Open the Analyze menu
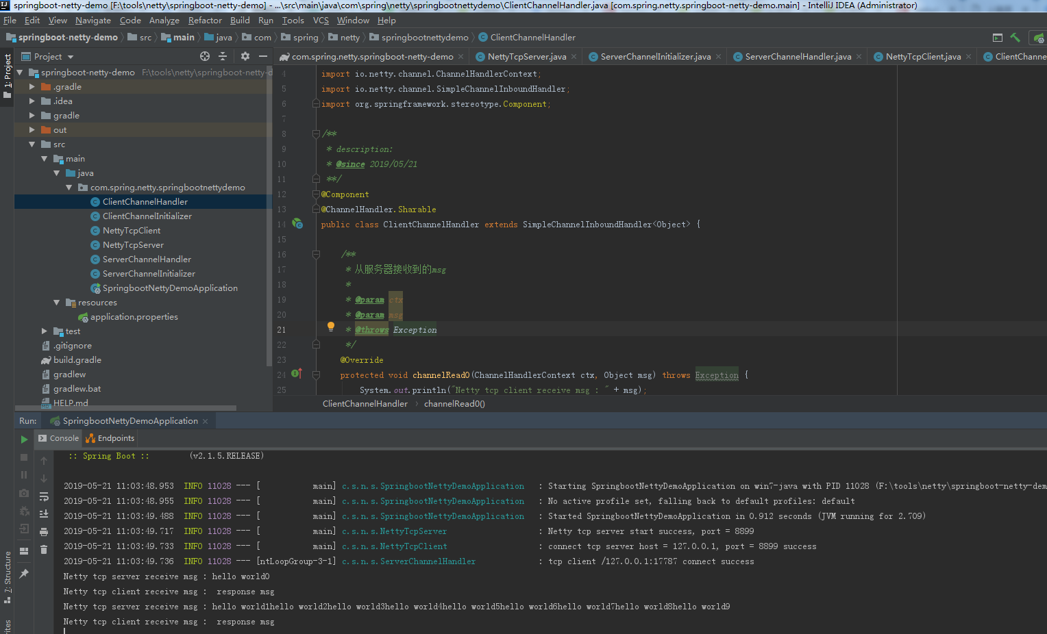This screenshot has height=634, width=1047. pyautogui.click(x=164, y=21)
